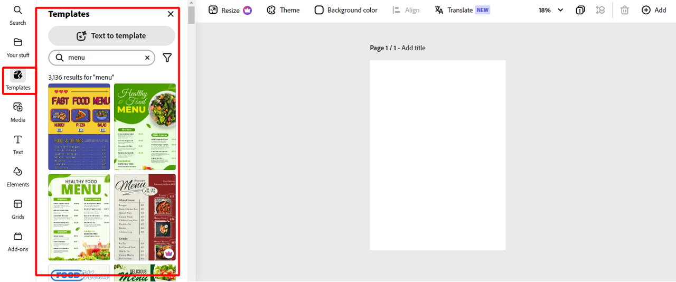Select the Templates sidebar tab
This screenshot has height=282, width=676.
pos(18,80)
